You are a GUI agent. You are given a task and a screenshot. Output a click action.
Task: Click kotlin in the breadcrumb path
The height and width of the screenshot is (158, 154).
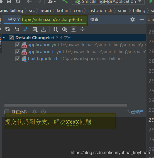tap(62, 11)
